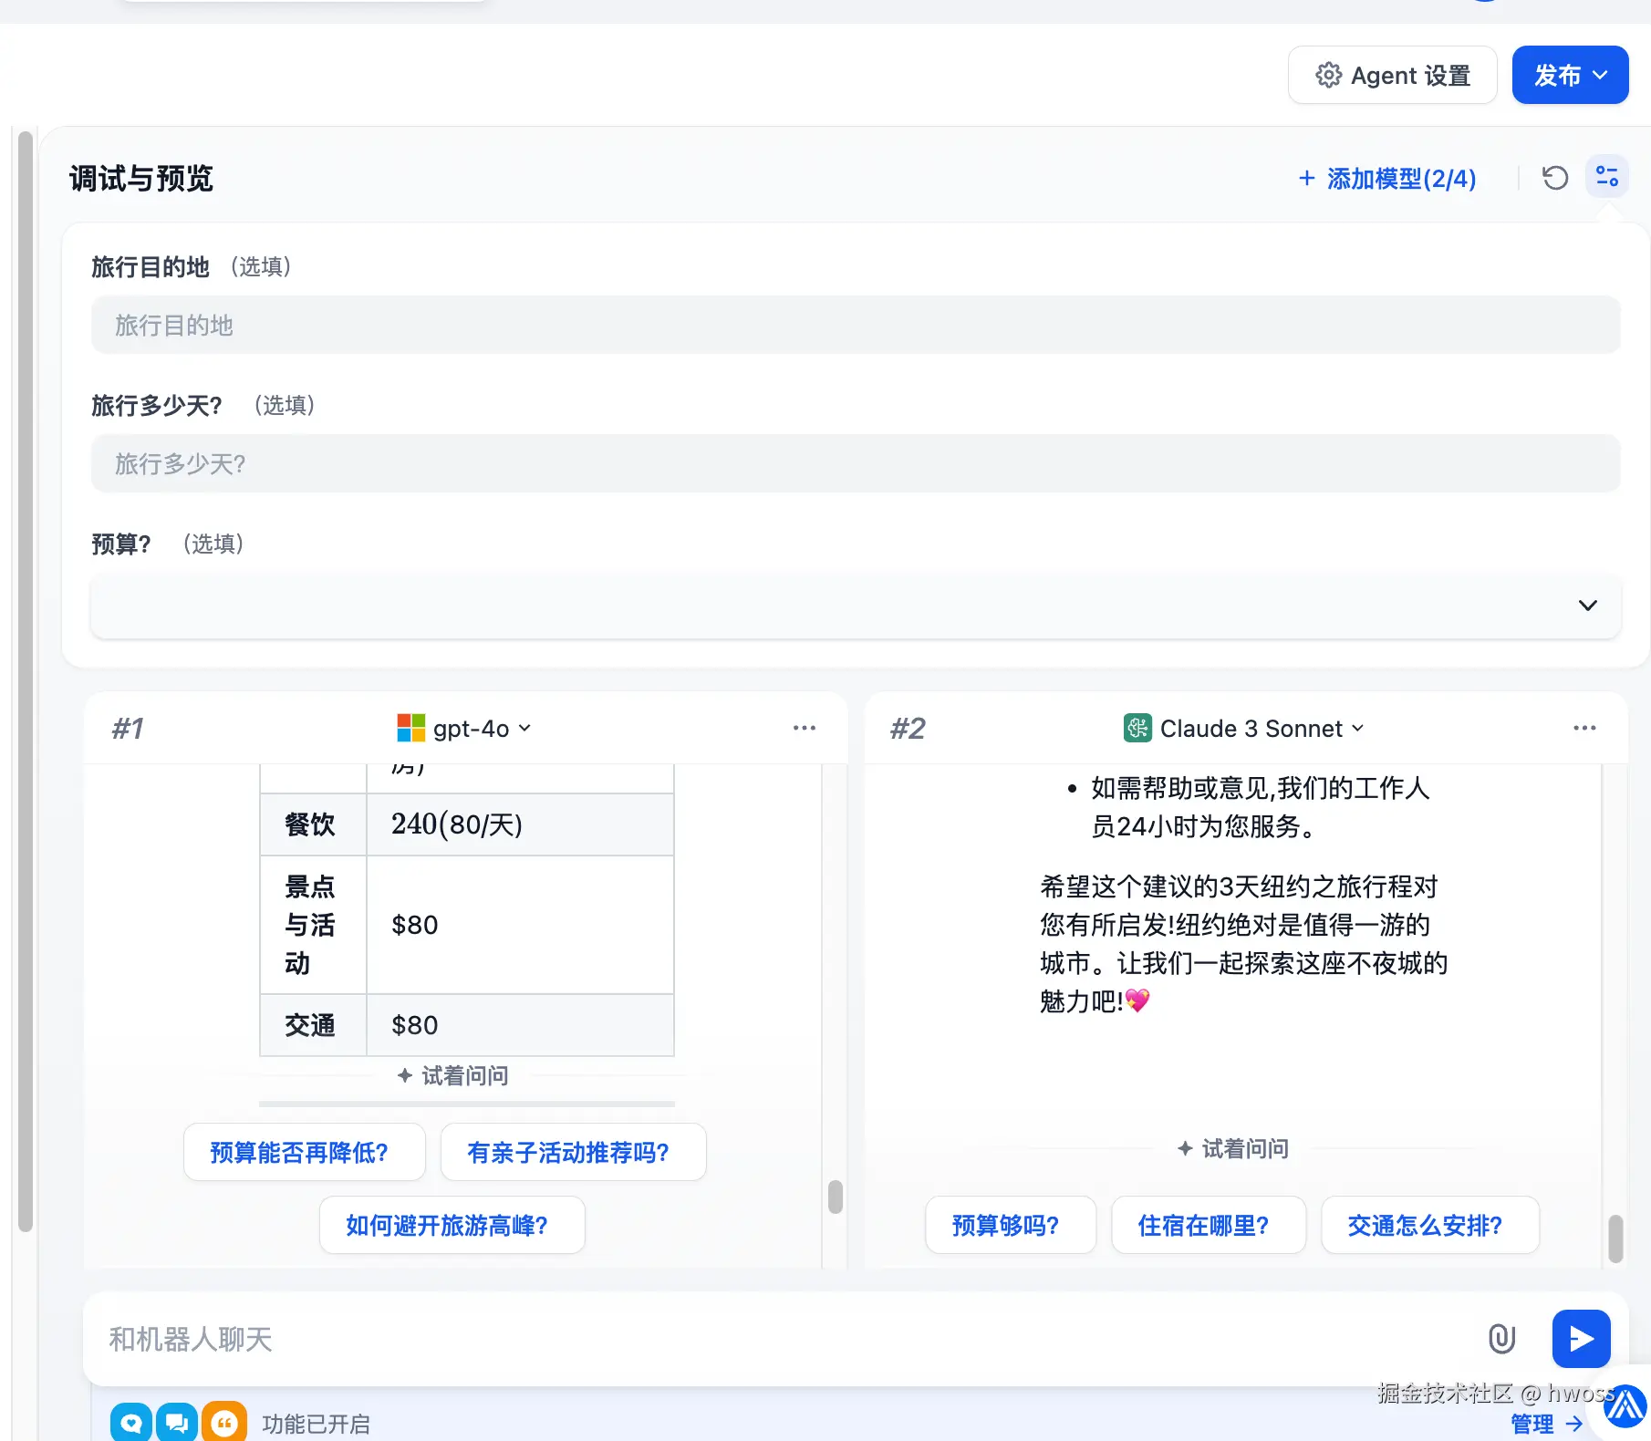
Task: Click the paperclip attachment icon
Action: (1501, 1338)
